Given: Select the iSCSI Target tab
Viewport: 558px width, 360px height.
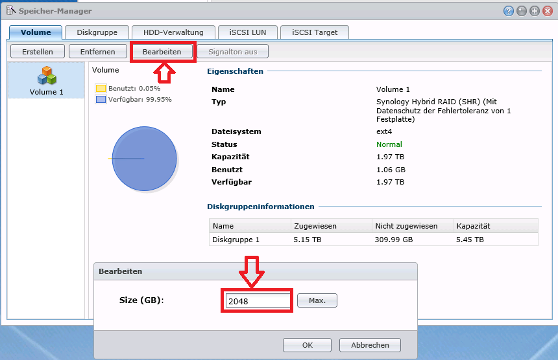Looking at the screenshot, I should click(x=315, y=32).
